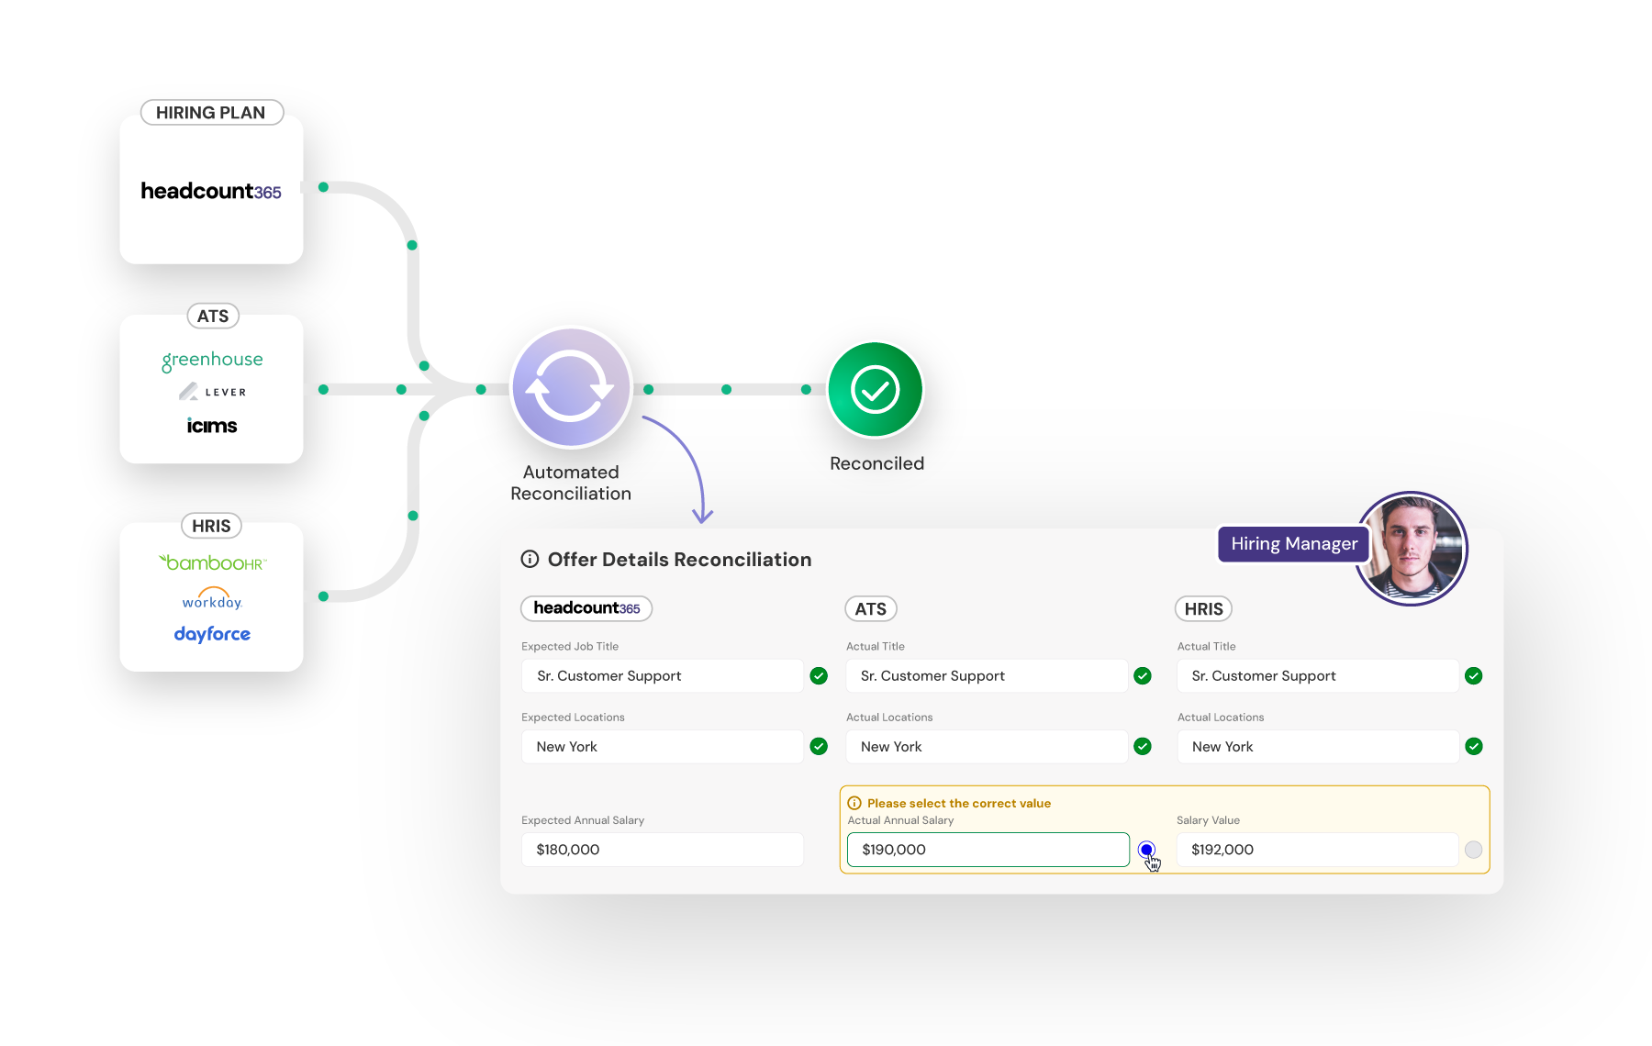Viewport: 1652px width, 1046px height.
Task: Click green check next to HRIS Actual Locations field
Action: point(1474,747)
